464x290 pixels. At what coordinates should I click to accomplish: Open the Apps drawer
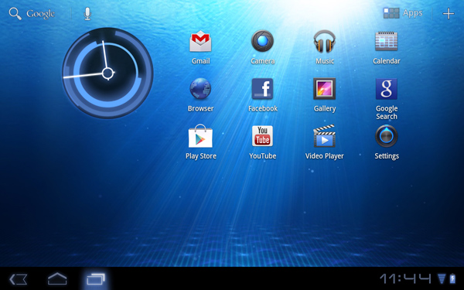[403, 13]
